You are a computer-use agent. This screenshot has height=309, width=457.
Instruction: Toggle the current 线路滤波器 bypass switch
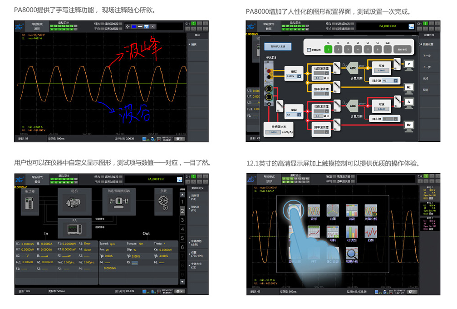[337, 105]
